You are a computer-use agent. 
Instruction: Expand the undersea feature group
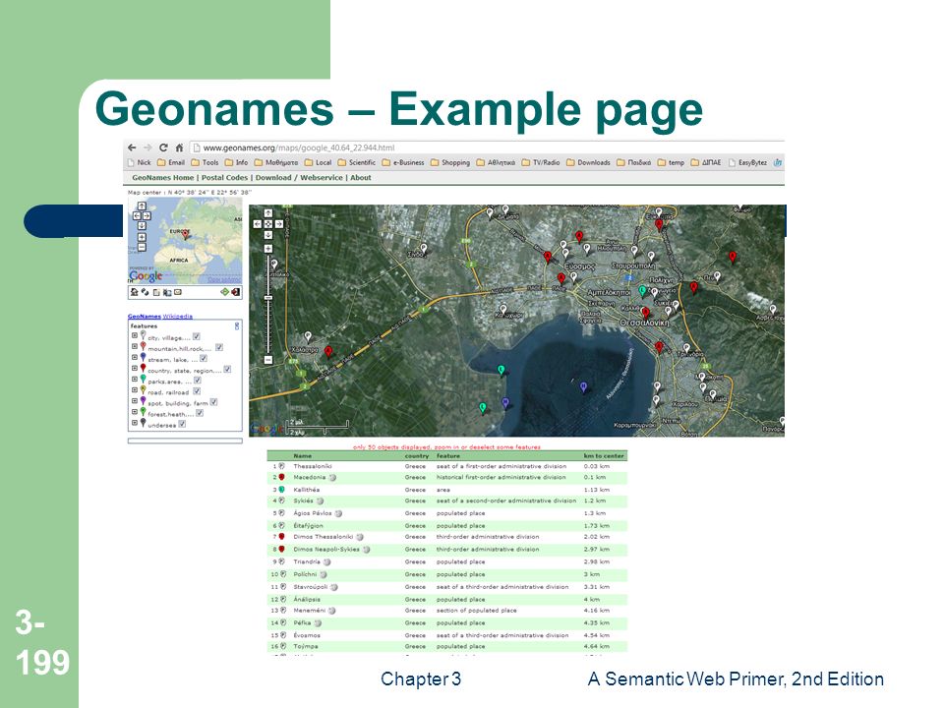tap(135, 423)
